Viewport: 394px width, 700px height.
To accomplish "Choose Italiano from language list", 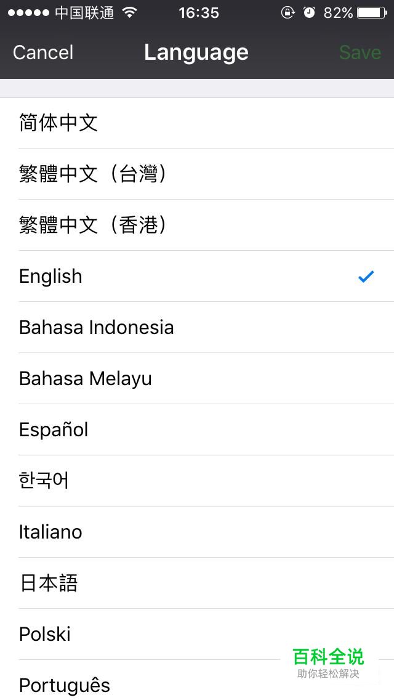I will 197,532.
